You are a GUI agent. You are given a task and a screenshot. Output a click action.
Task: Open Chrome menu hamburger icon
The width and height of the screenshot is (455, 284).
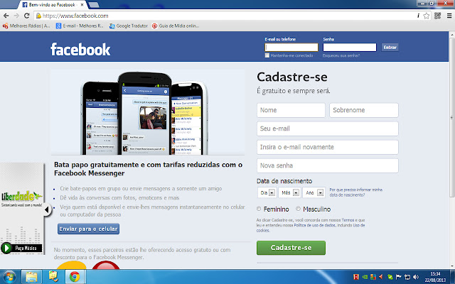[449, 16]
